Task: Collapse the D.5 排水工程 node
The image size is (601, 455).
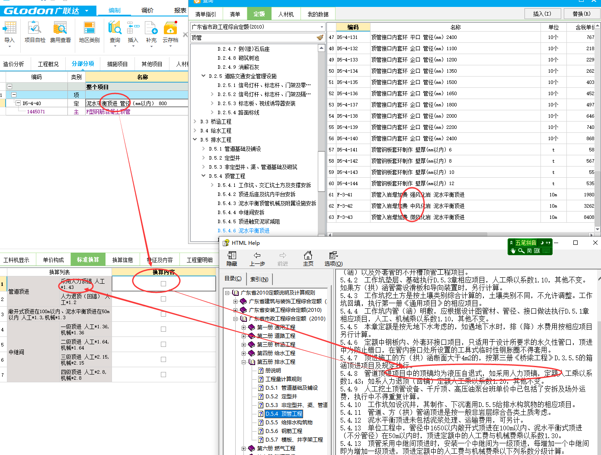Action: pos(195,140)
